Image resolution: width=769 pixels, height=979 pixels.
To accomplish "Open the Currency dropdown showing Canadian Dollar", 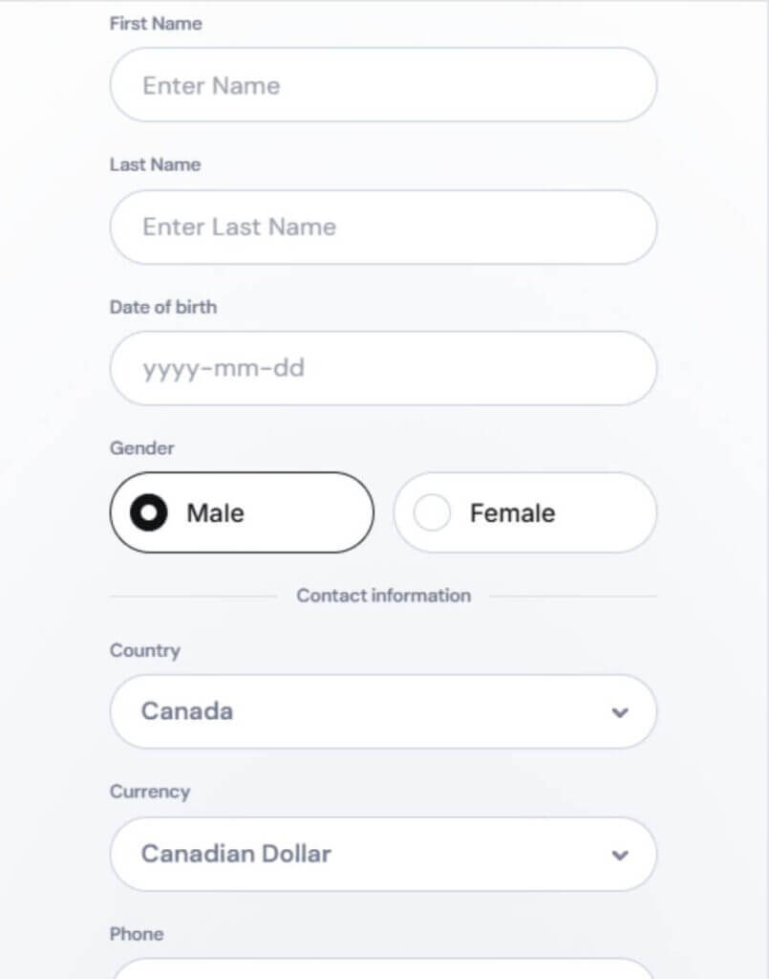I will 383,854.
